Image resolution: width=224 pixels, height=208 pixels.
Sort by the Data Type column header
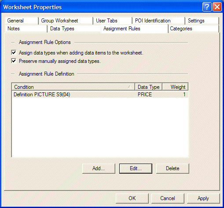tap(148, 87)
